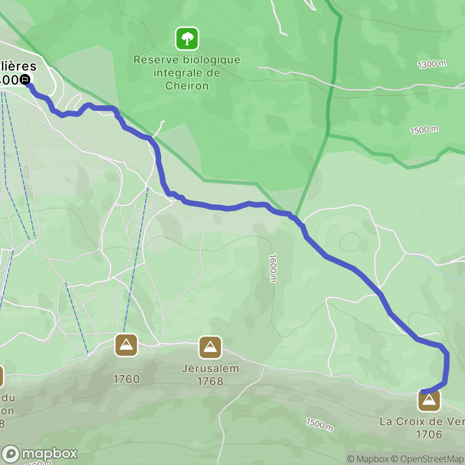Click the vertical 1600 m contour label

point(273,268)
